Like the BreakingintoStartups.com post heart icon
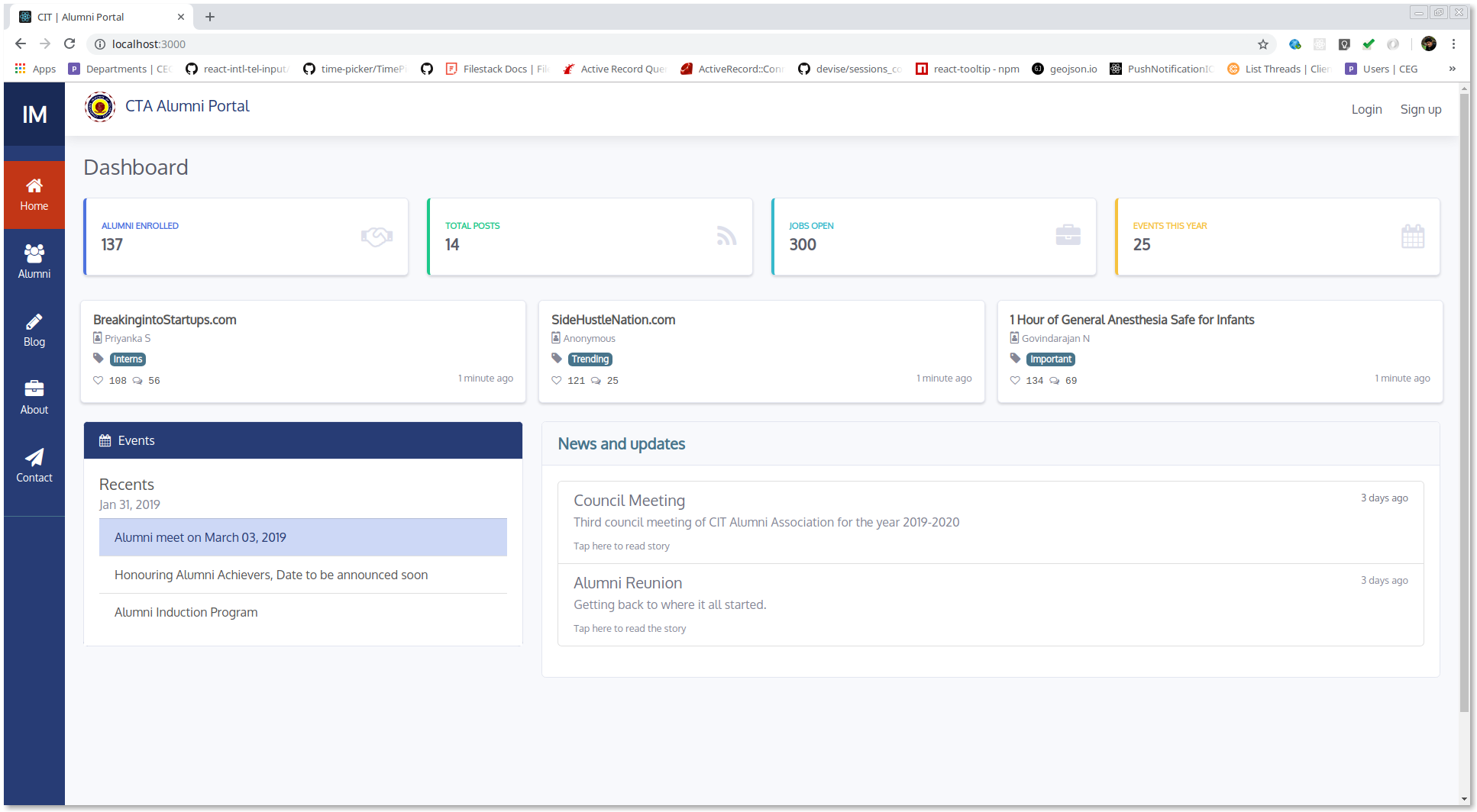The image size is (1477, 812). (x=98, y=380)
